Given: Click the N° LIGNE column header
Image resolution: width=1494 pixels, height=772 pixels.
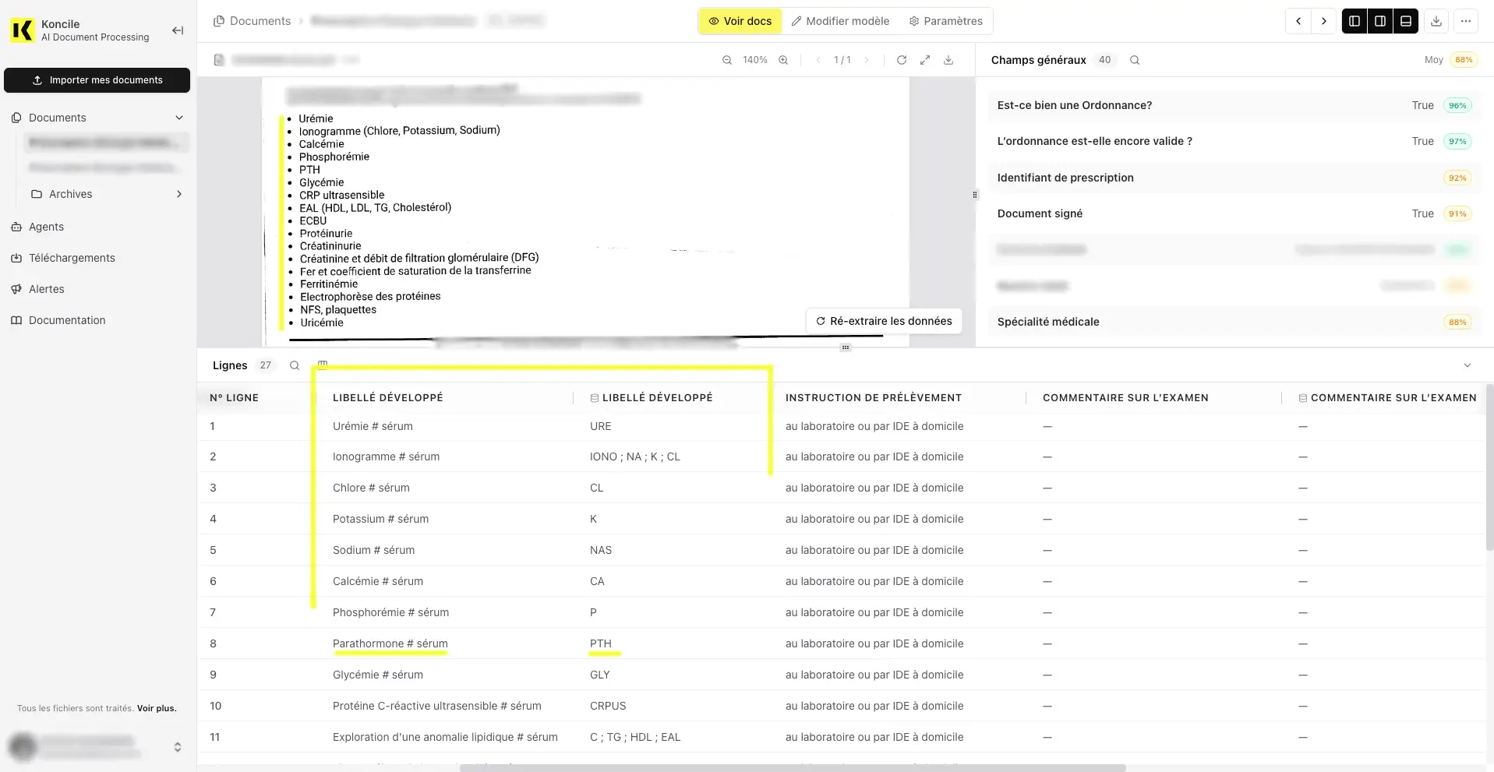Looking at the screenshot, I should (x=234, y=397).
